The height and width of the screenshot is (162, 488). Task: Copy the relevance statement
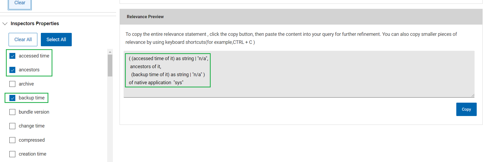pos(466,109)
